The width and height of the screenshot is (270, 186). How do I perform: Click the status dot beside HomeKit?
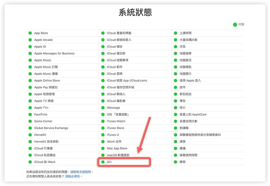pos(30,135)
